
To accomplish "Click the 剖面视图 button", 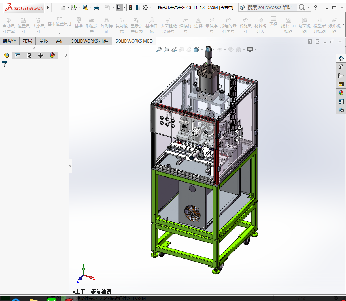I will (305, 25).
